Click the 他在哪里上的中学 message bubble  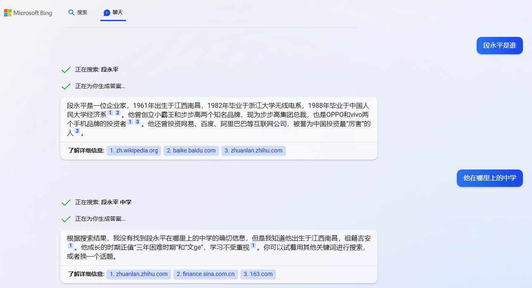[489, 178]
